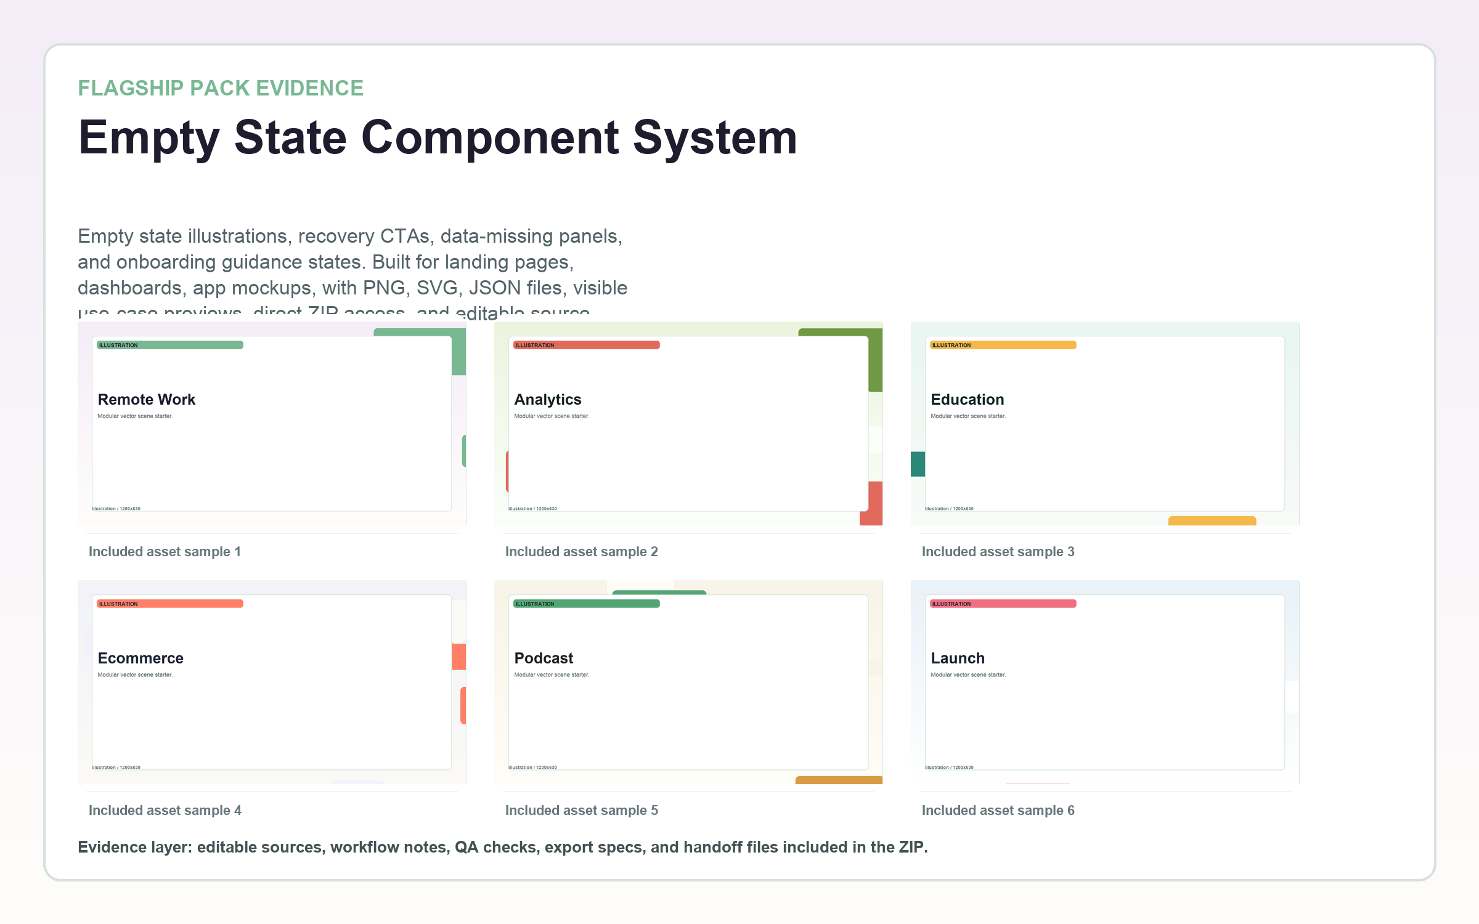This screenshot has height=924, width=1479.
Task: Click the 'Empty State Component System' heading
Action: [x=438, y=138]
